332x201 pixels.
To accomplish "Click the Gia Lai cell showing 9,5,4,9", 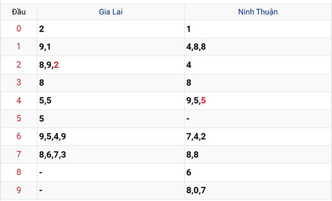I will click(111, 136).
